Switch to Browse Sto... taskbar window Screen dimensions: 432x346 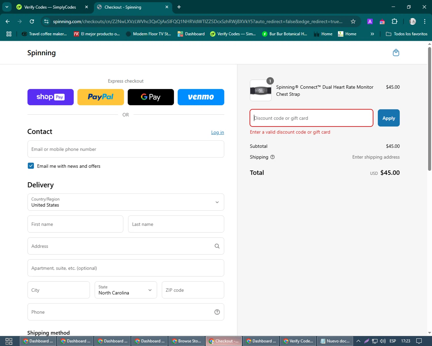click(187, 341)
